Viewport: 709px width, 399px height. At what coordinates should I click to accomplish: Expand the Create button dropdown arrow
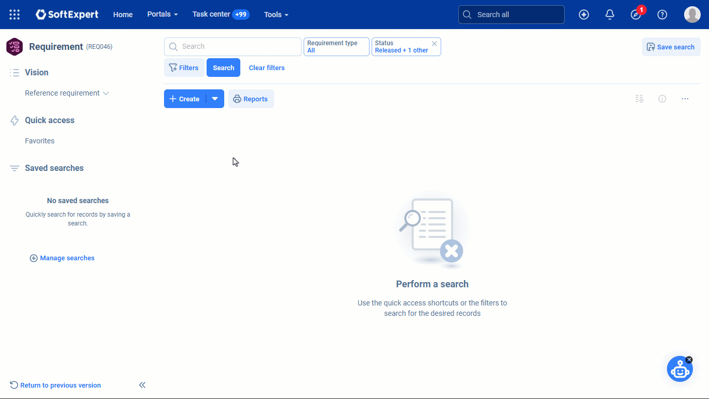(x=215, y=99)
